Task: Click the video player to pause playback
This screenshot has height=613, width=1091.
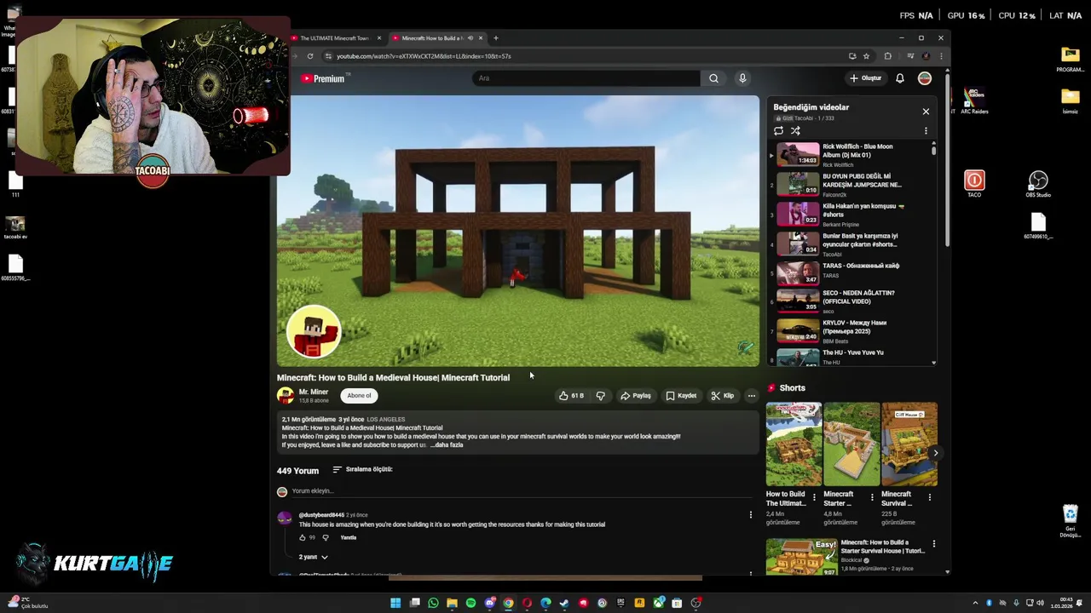Action: [x=517, y=231]
